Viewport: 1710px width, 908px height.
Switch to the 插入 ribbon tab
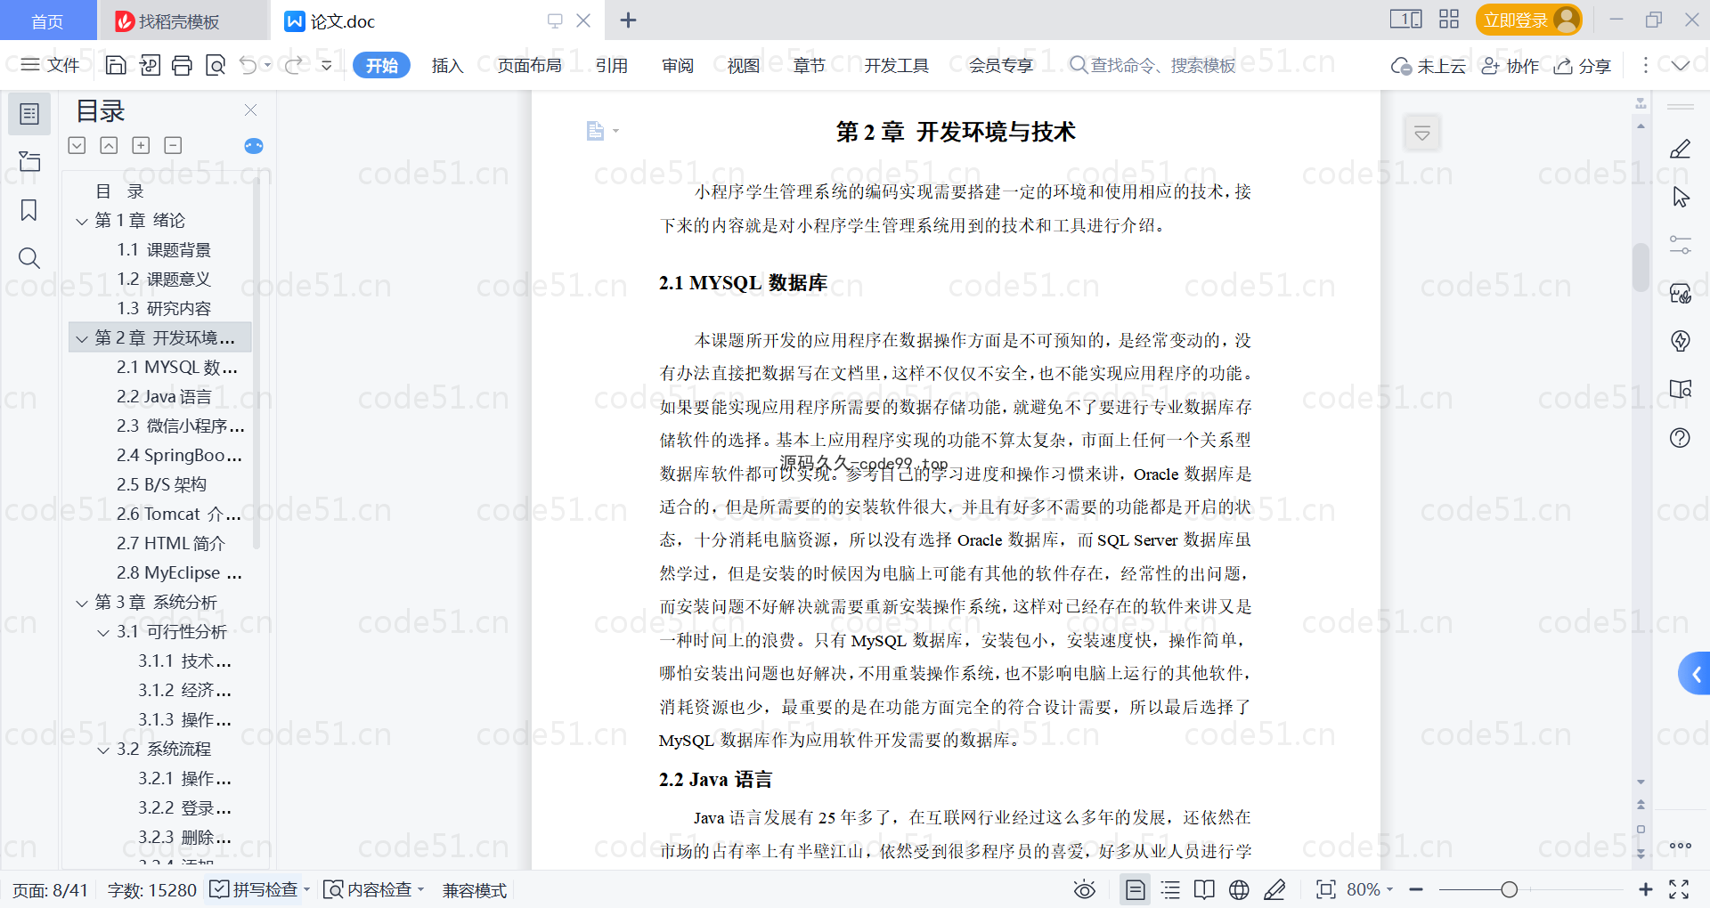pos(447,65)
